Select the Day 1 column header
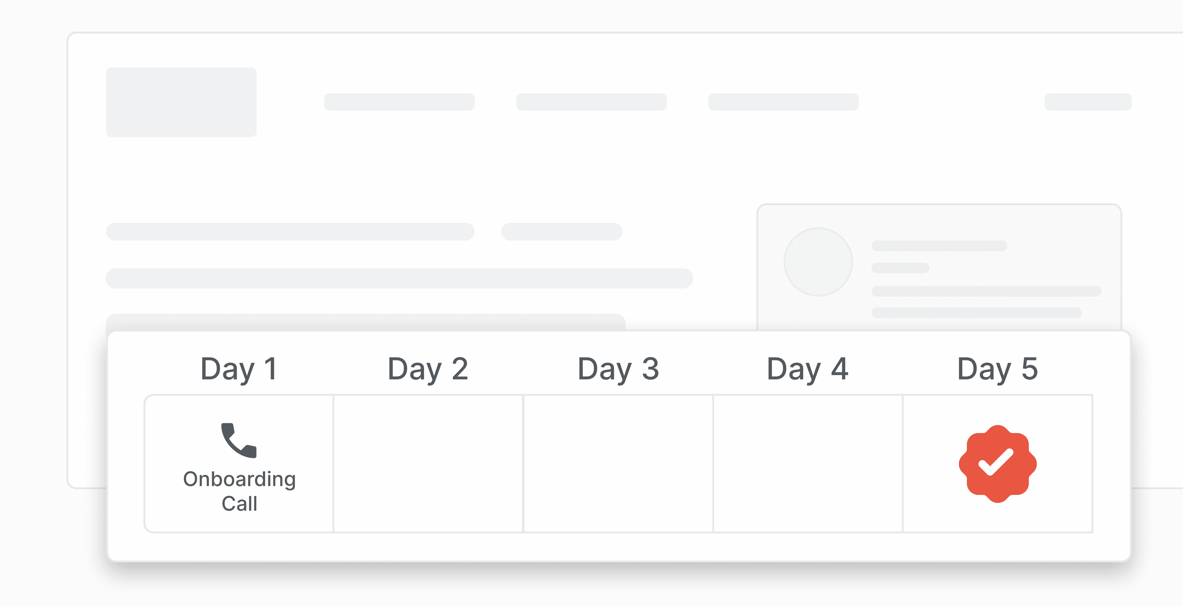Viewport: 1183px width, 606px height. pos(239,369)
